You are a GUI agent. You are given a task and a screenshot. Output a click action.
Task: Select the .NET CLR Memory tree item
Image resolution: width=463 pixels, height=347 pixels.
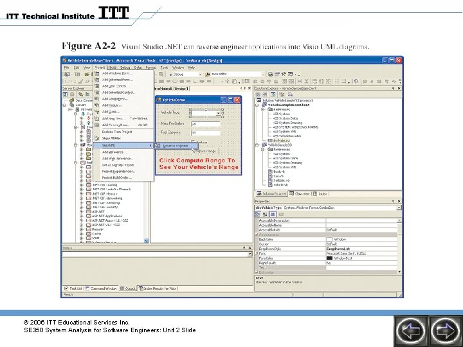click(105, 194)
